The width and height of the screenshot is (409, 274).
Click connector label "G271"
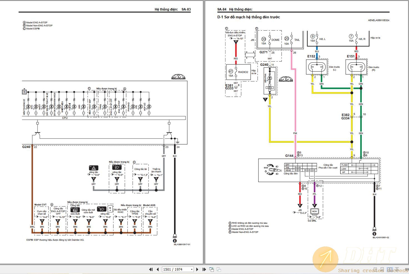pos(264,52)
